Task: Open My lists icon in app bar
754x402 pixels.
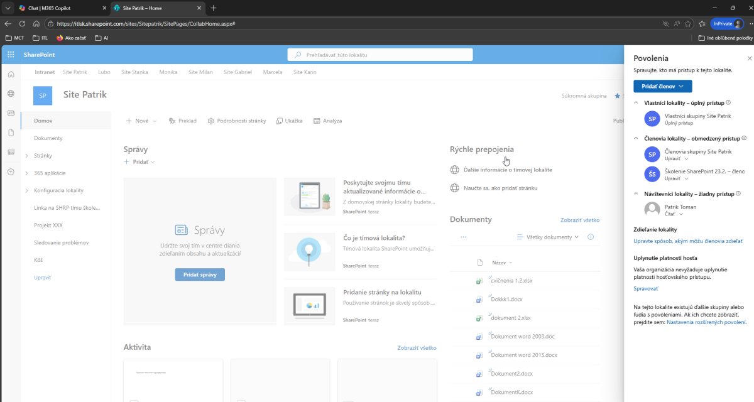Action: pos(11,152)
